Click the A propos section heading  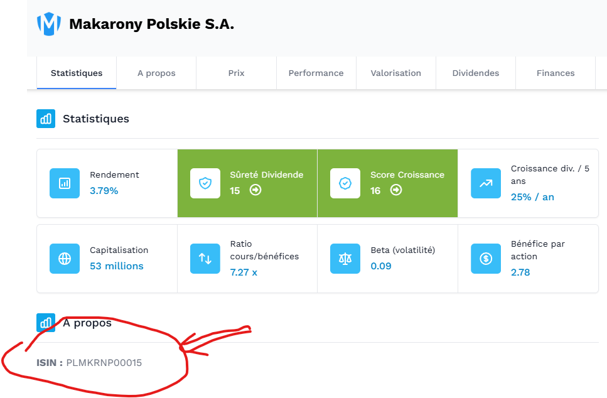pos(87,323)
